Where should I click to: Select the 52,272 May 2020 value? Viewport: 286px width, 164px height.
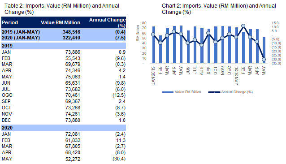tap(73, 159)
